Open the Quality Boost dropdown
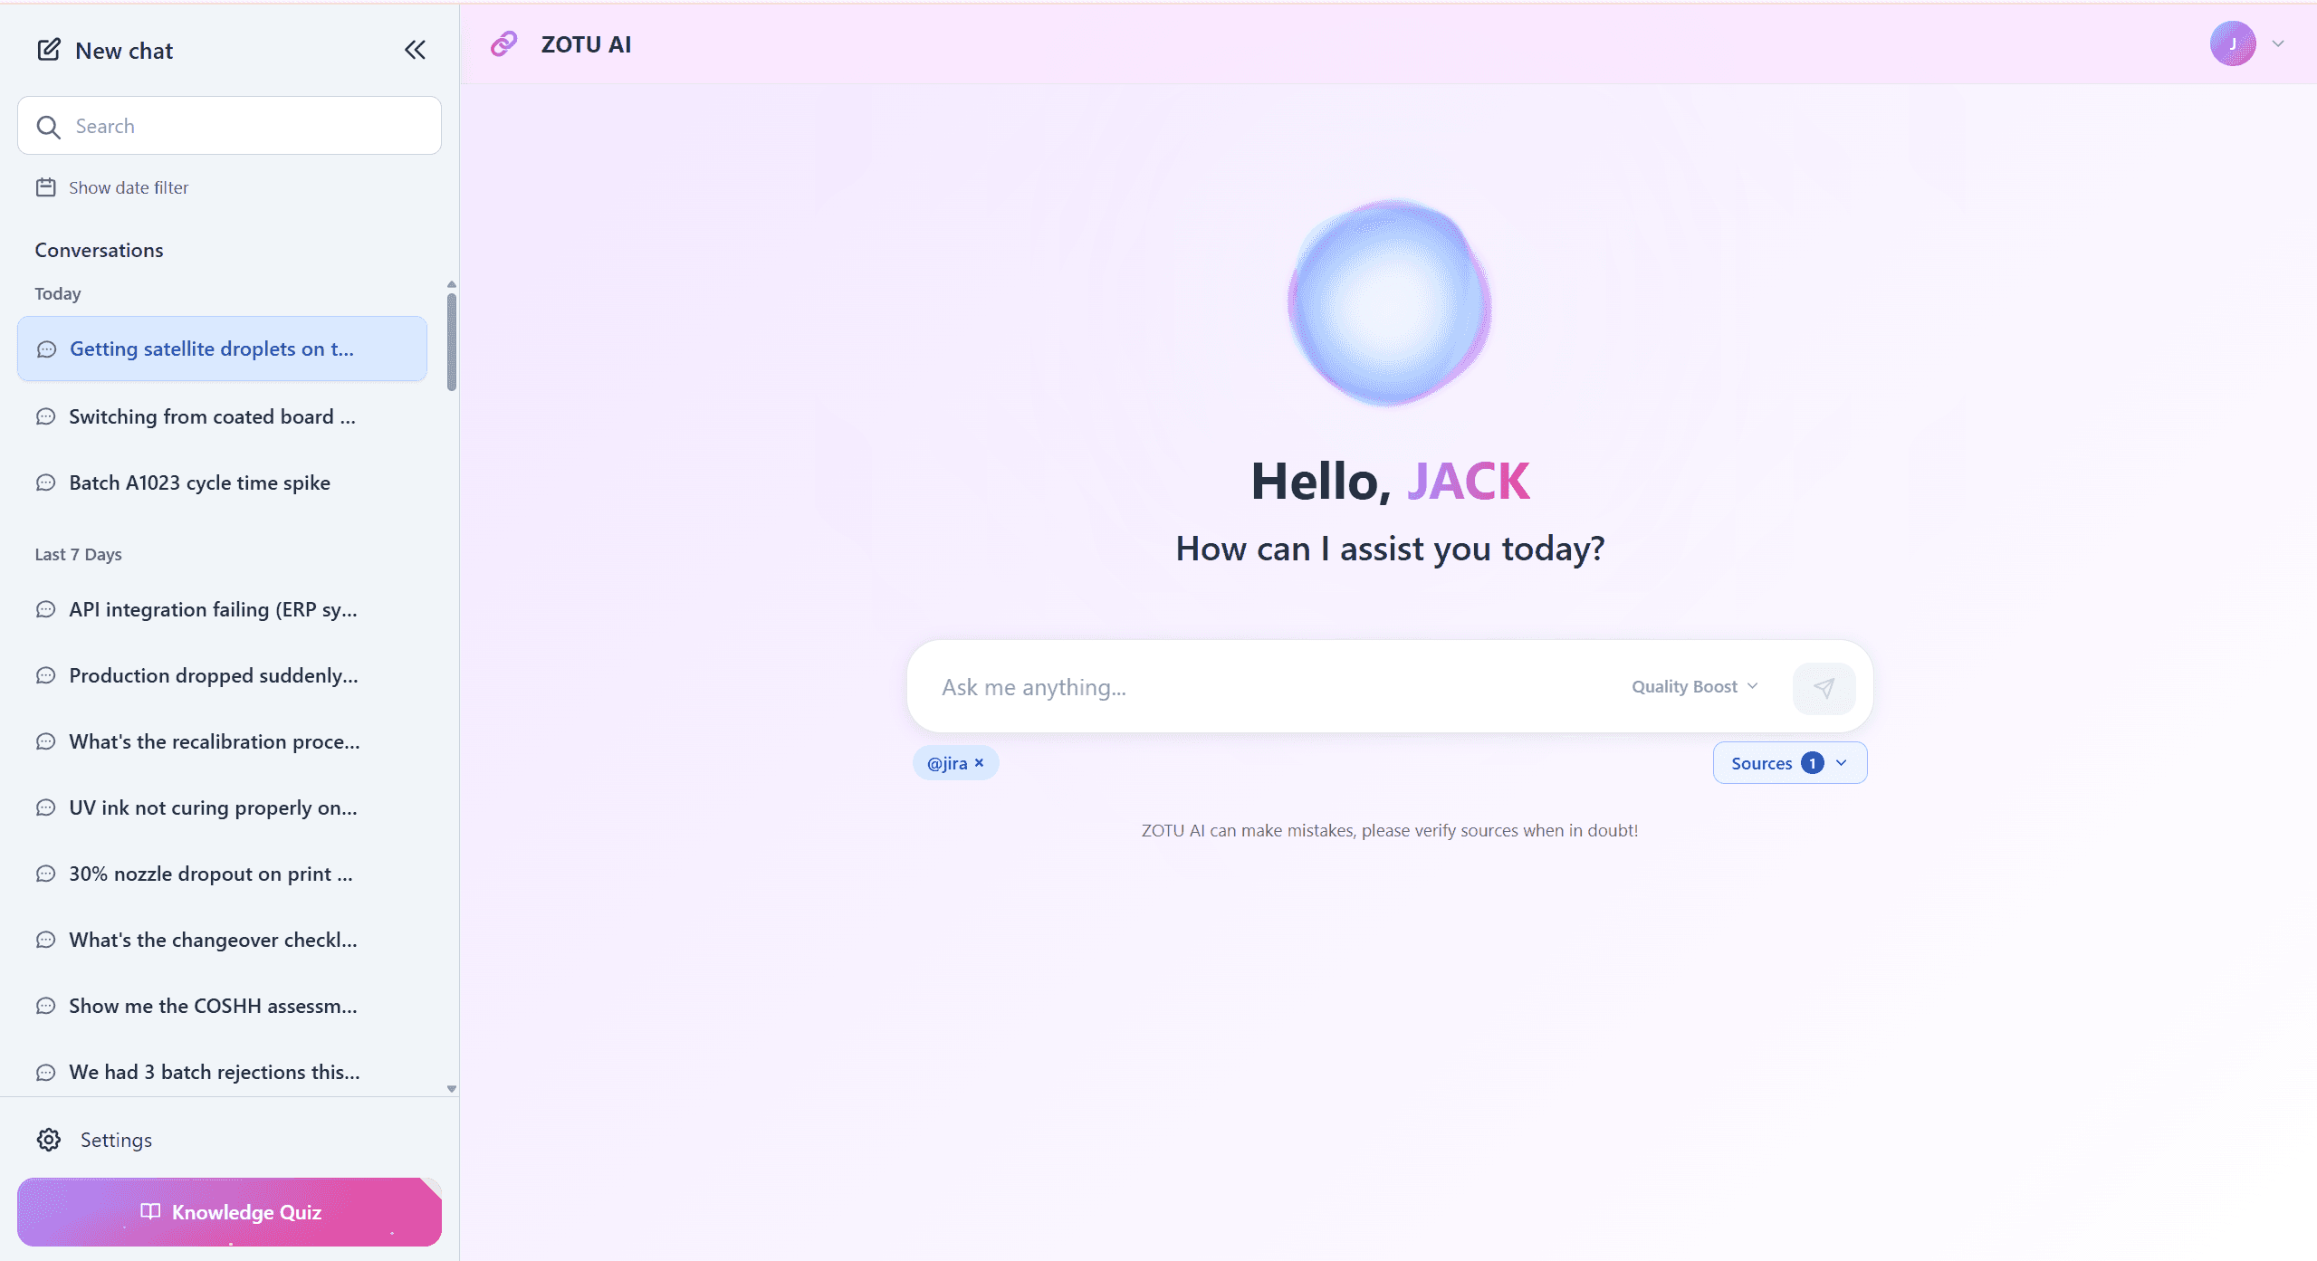Image resolution: width=2317 pixels, height=1261 pixels. coord(1694,687)
